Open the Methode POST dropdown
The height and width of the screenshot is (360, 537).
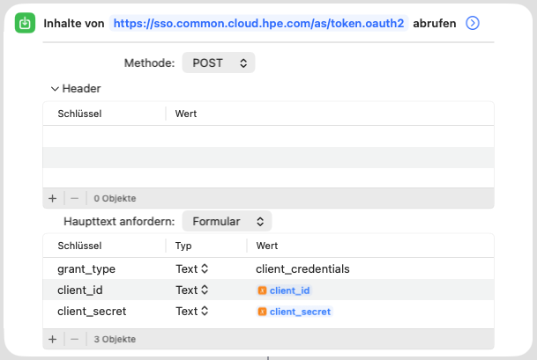click(218, 63)
